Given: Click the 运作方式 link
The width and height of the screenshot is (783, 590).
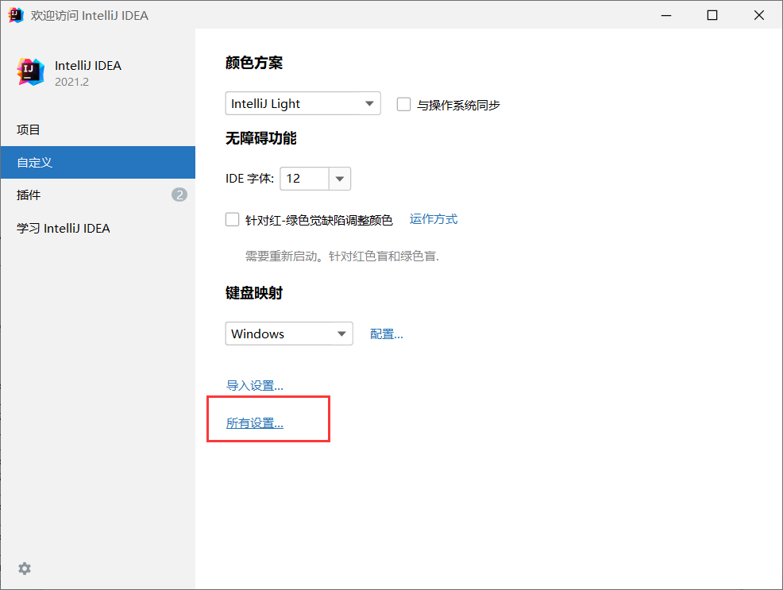Looking at the screenshot, I should pos(434,219).
